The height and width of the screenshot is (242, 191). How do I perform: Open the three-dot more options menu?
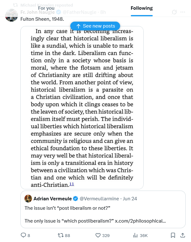point(183,12)
